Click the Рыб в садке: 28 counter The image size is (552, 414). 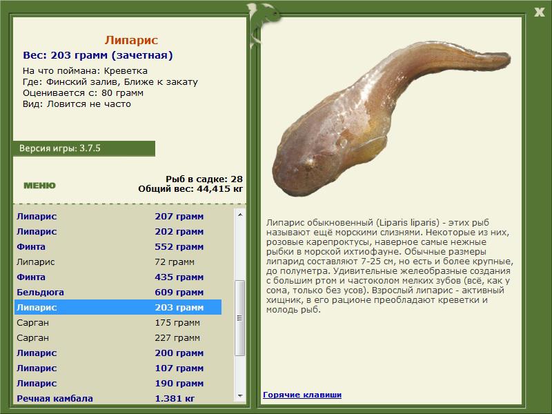204,179
